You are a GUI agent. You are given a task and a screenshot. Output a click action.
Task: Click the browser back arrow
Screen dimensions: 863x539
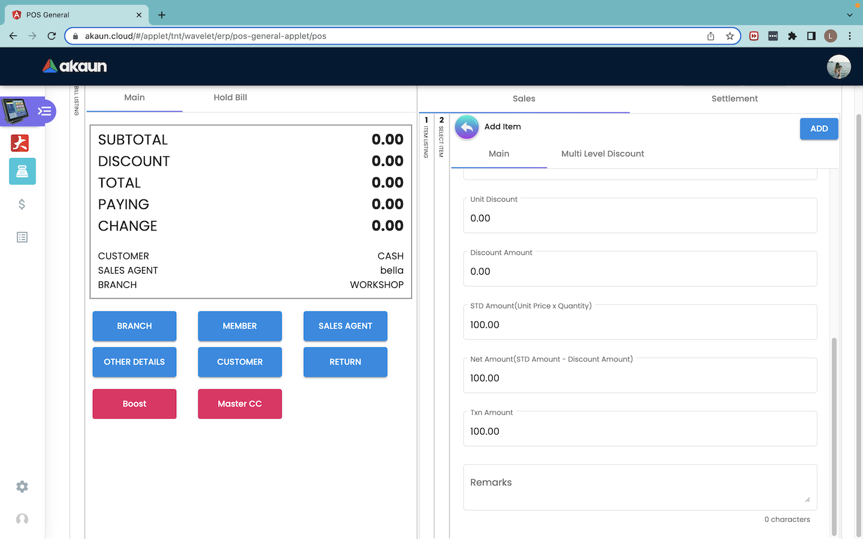(x=13, y=36)
